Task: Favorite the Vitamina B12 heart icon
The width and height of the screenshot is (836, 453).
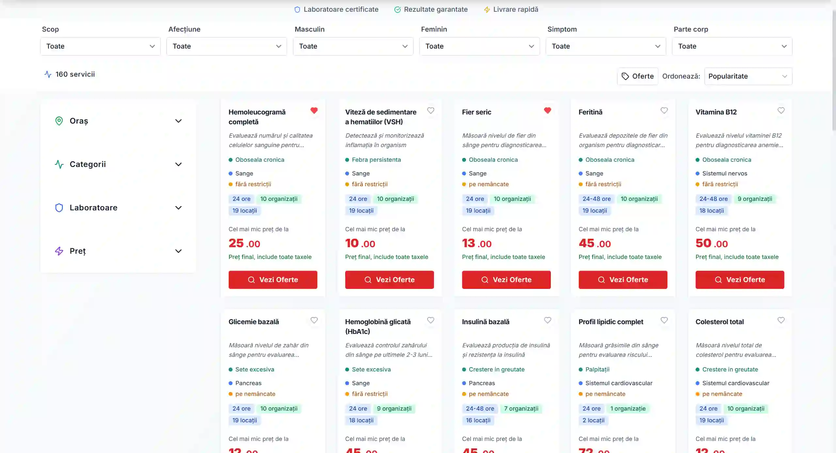Action: 781,111
